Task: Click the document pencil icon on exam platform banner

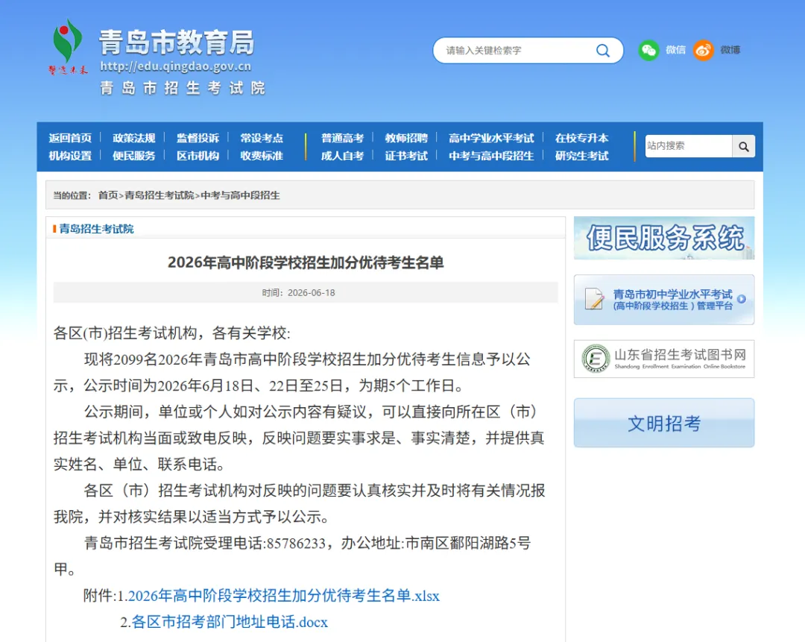Action: point(594,299)
